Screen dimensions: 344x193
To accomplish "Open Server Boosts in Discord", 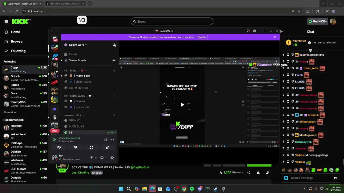I will tap(89, 60).
